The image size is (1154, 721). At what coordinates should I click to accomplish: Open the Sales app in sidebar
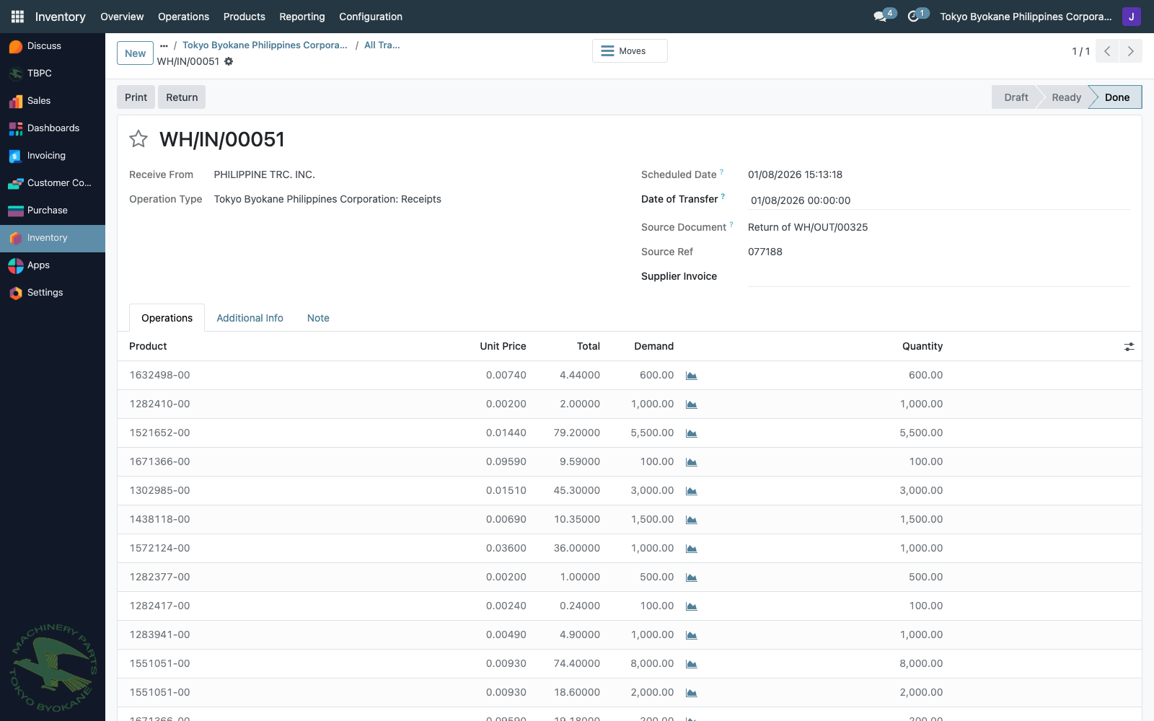[x=53, y=101]
